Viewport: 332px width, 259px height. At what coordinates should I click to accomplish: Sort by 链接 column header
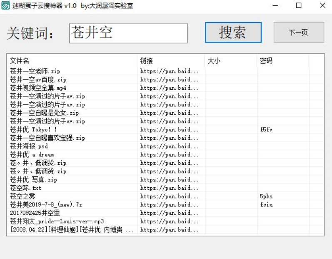[171, 61]
